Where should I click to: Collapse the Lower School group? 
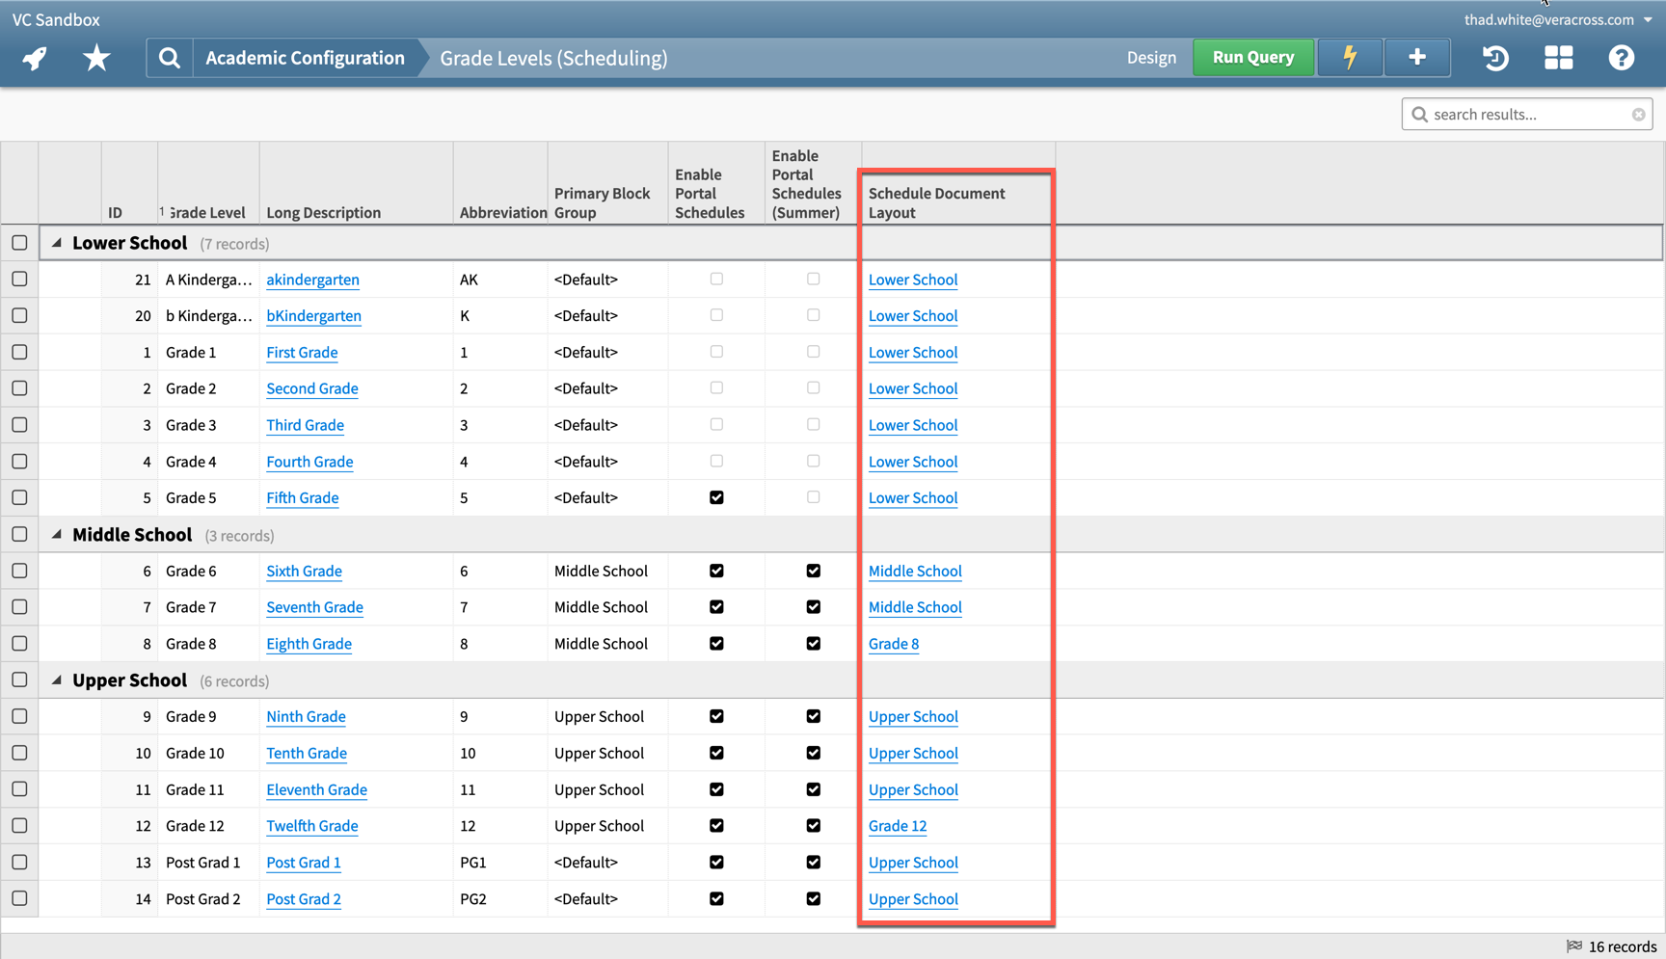[56, 243]
